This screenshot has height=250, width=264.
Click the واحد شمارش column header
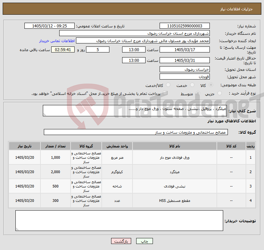pos(117,146)
